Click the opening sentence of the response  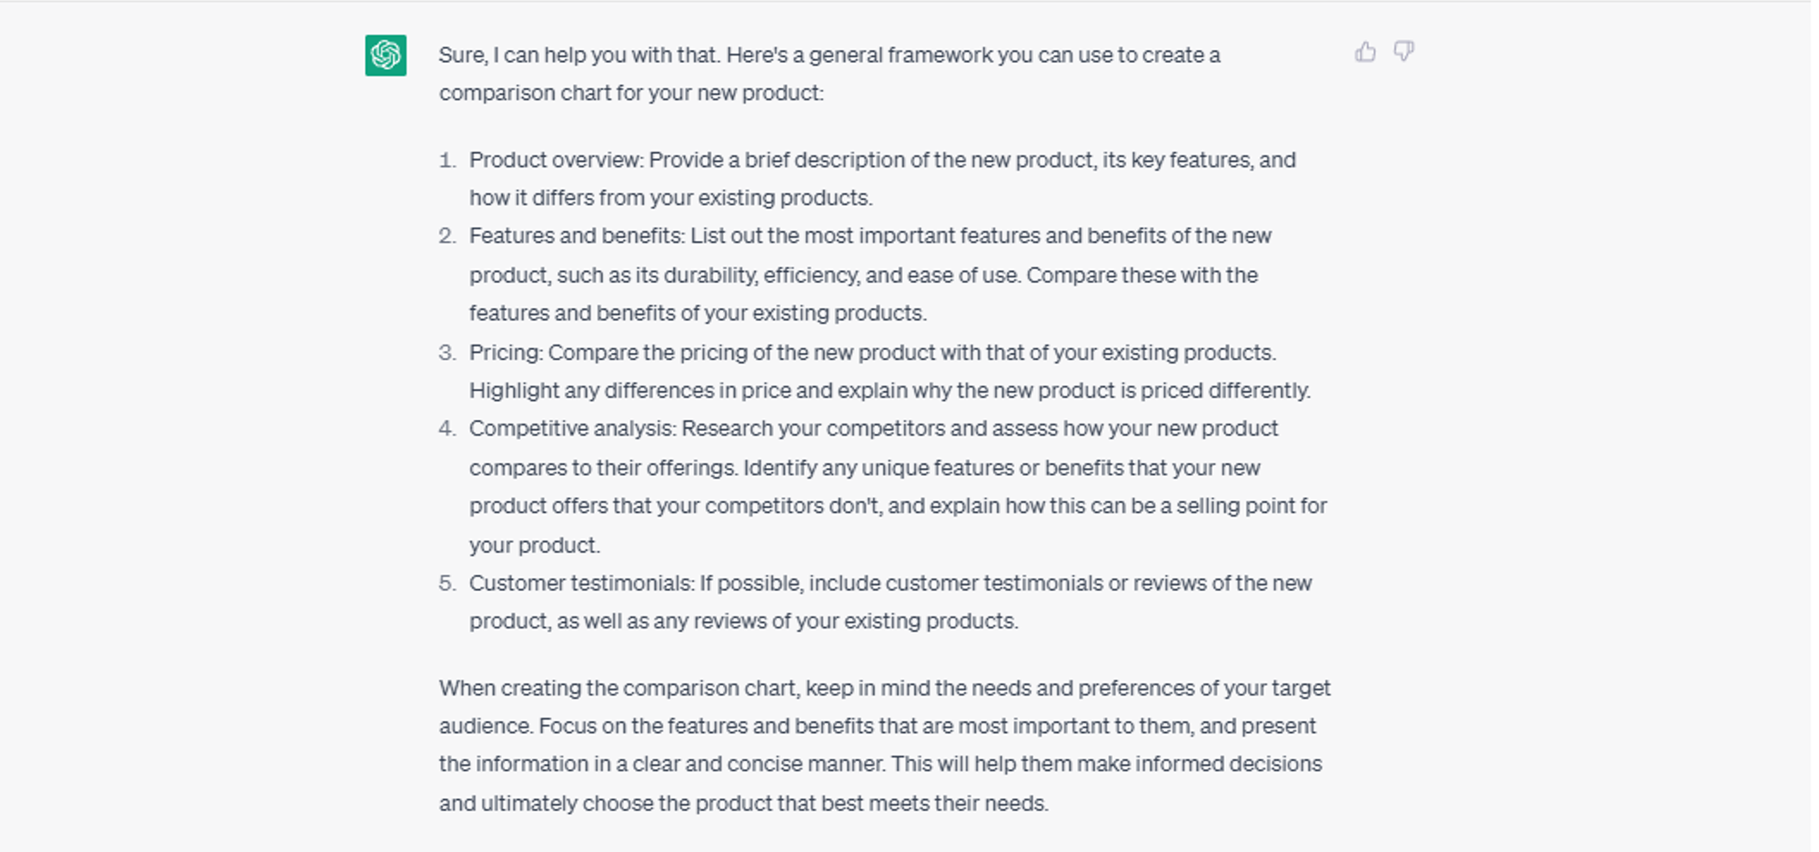pos(828,55)
